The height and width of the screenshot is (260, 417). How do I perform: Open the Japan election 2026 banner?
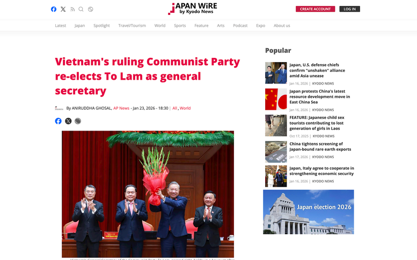tap(309, 212)
